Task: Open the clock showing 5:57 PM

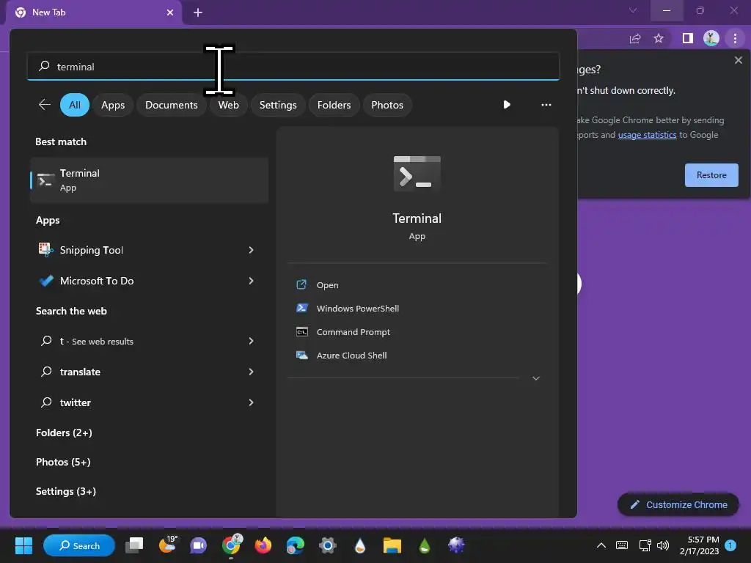Action: tap(699, 545)
